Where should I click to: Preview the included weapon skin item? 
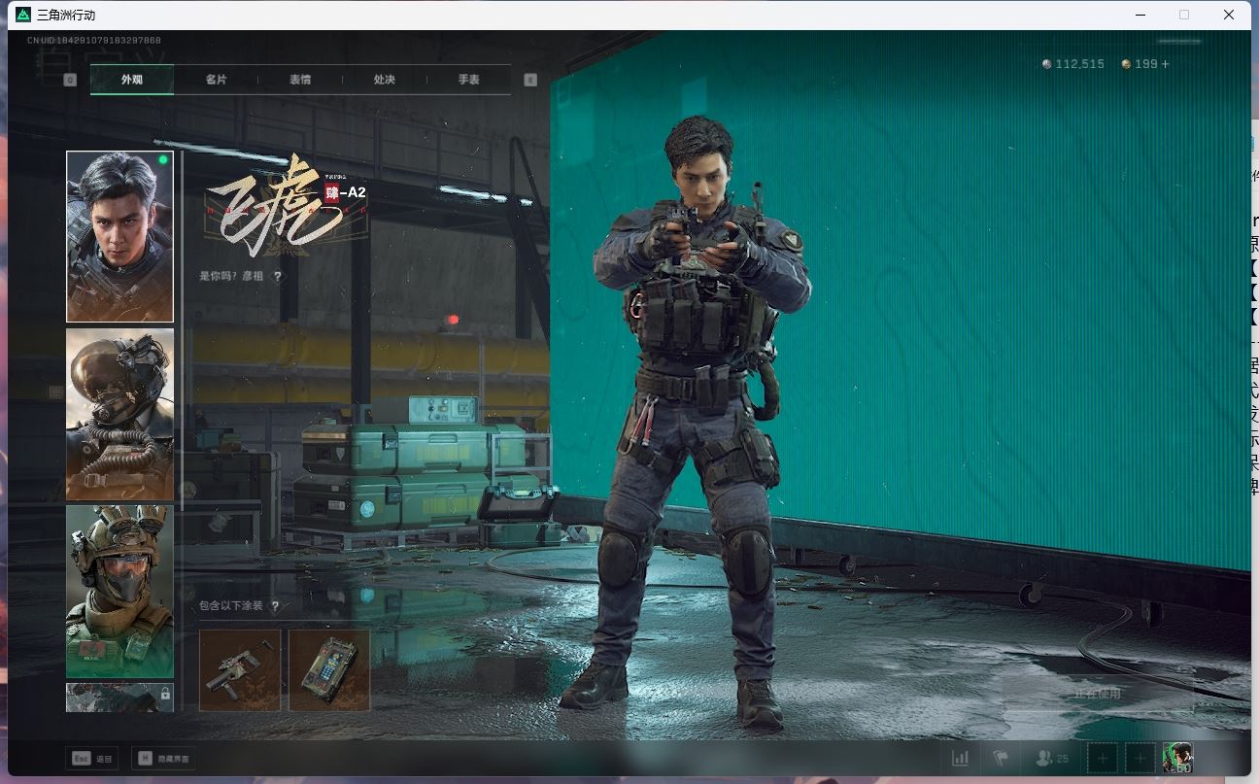coord(240,669)
